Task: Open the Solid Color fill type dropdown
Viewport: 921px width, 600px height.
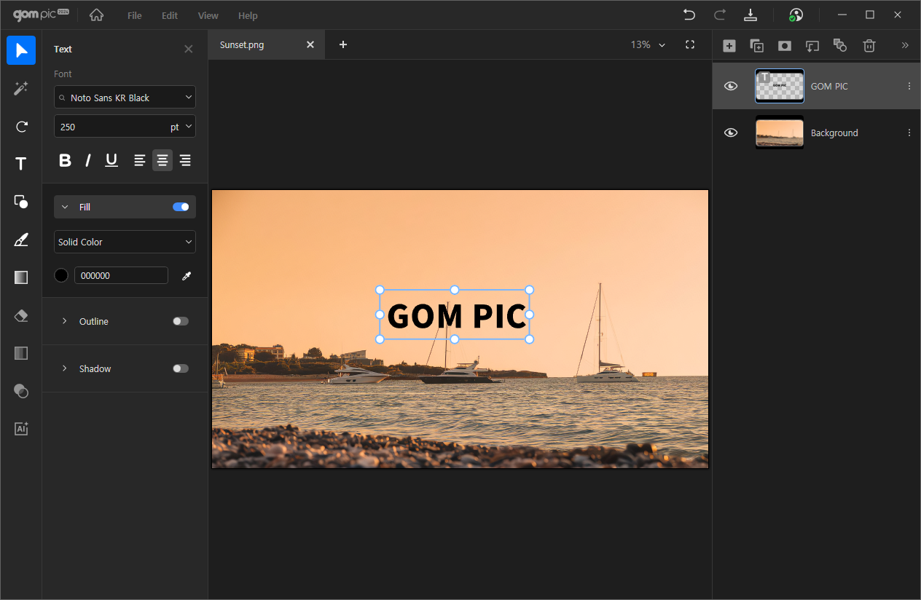Action: (125, 242)
